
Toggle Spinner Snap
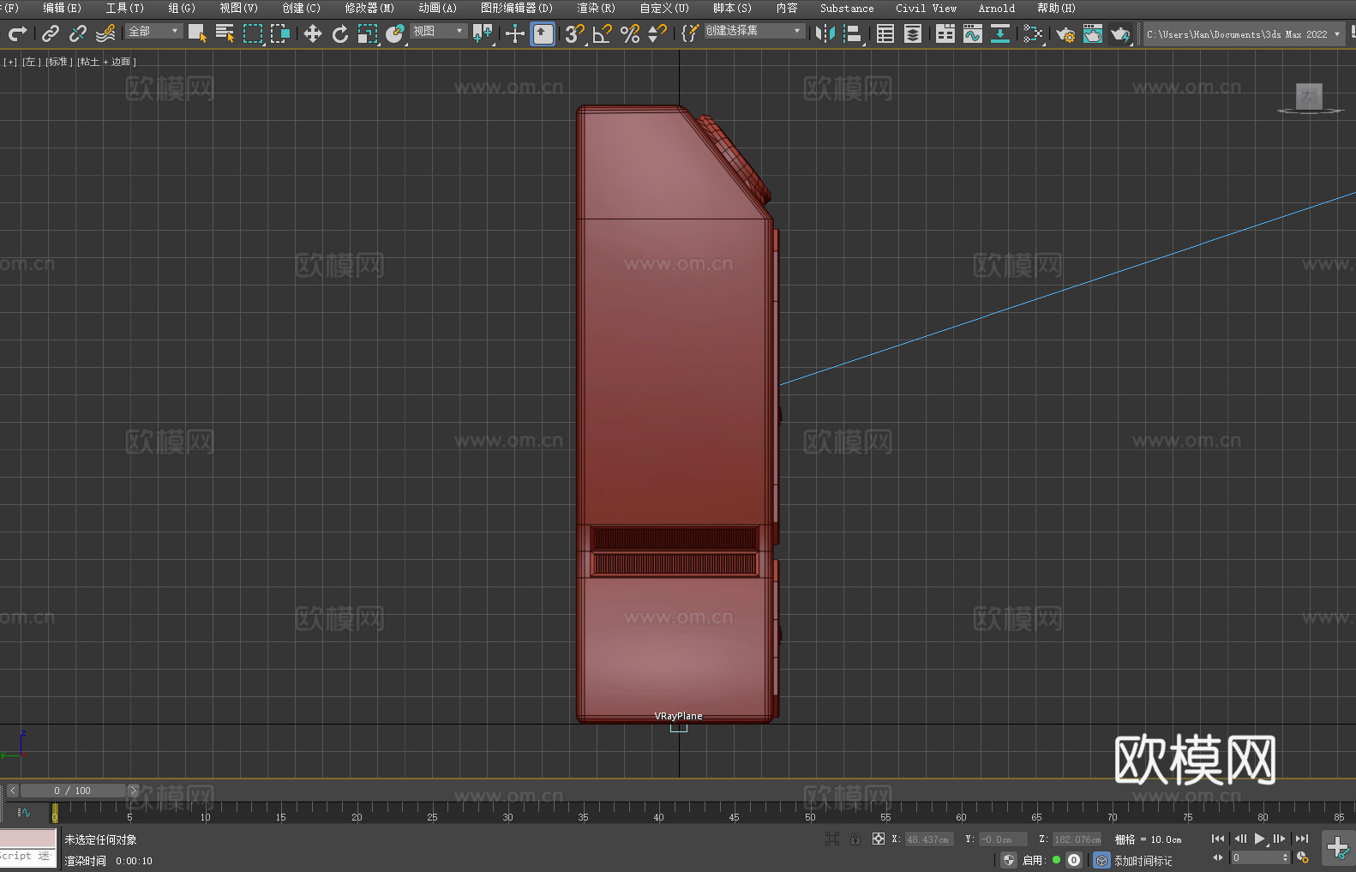657,33
